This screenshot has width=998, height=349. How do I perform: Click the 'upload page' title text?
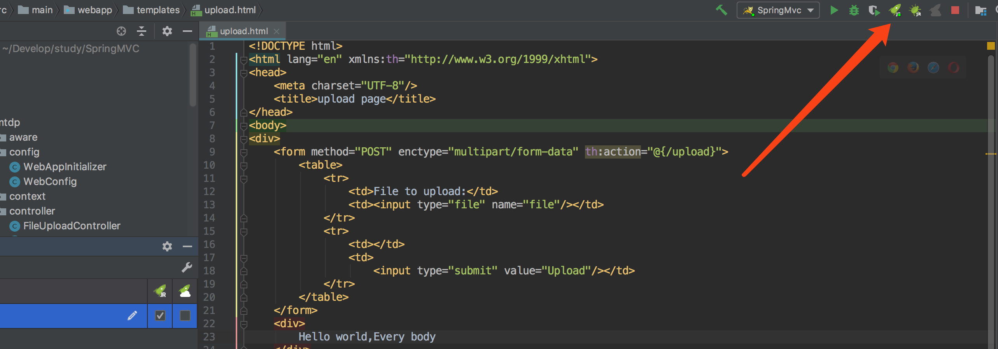coord(352,99)
